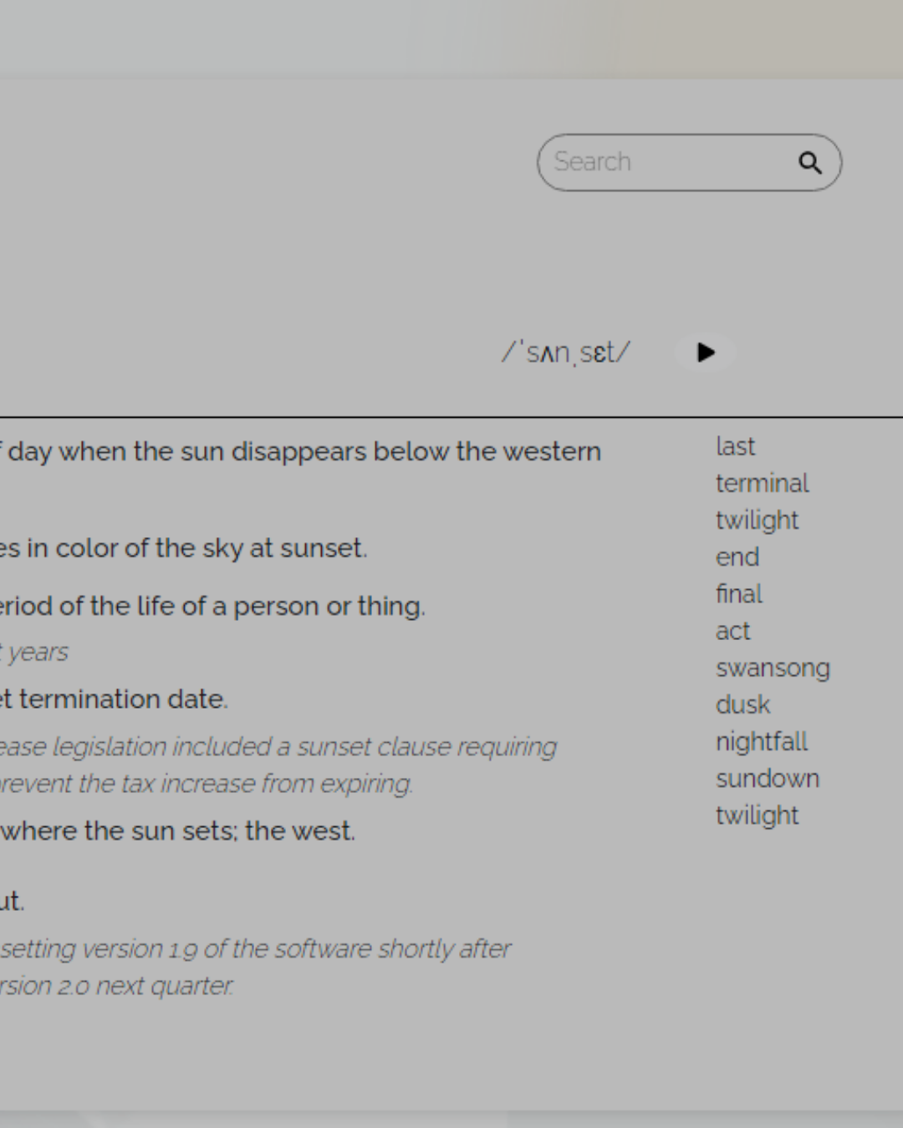
Task: Select the twilight synonym just under terminal
Action: 757,521
